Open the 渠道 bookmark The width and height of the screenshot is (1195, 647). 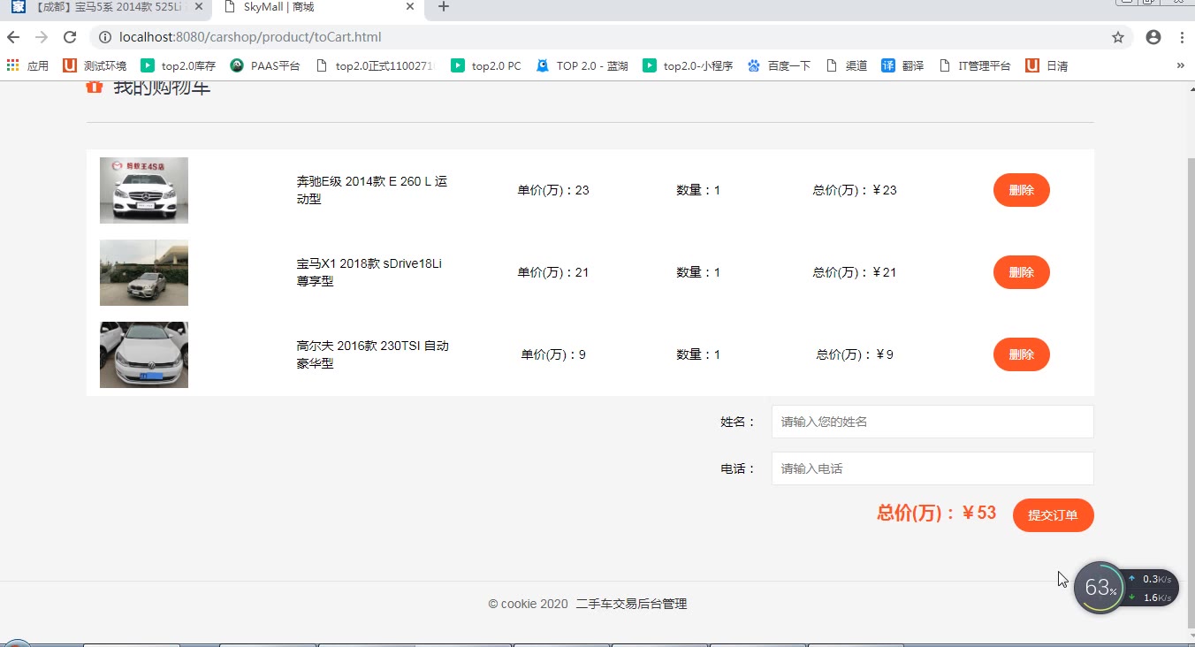tap(846, 65)
